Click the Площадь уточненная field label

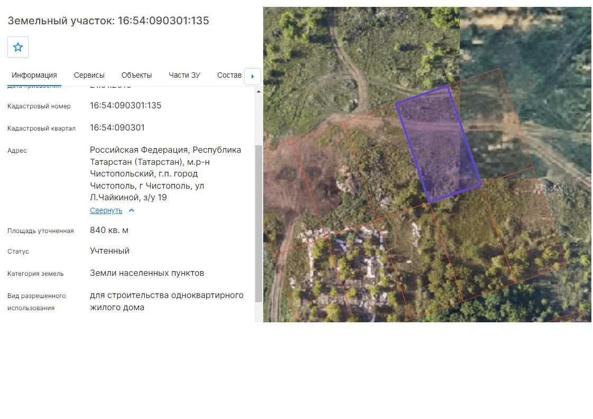pyautogui.click(x=41, y=231)
